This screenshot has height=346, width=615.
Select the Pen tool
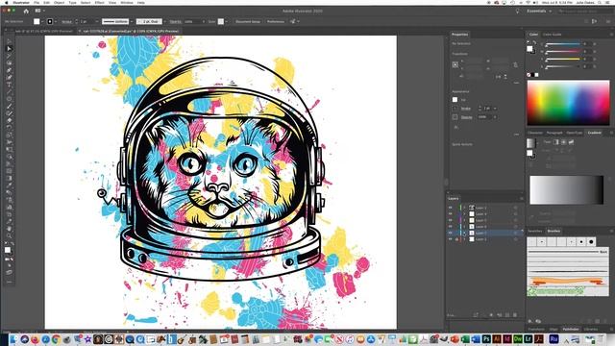(x=9, y=70)
